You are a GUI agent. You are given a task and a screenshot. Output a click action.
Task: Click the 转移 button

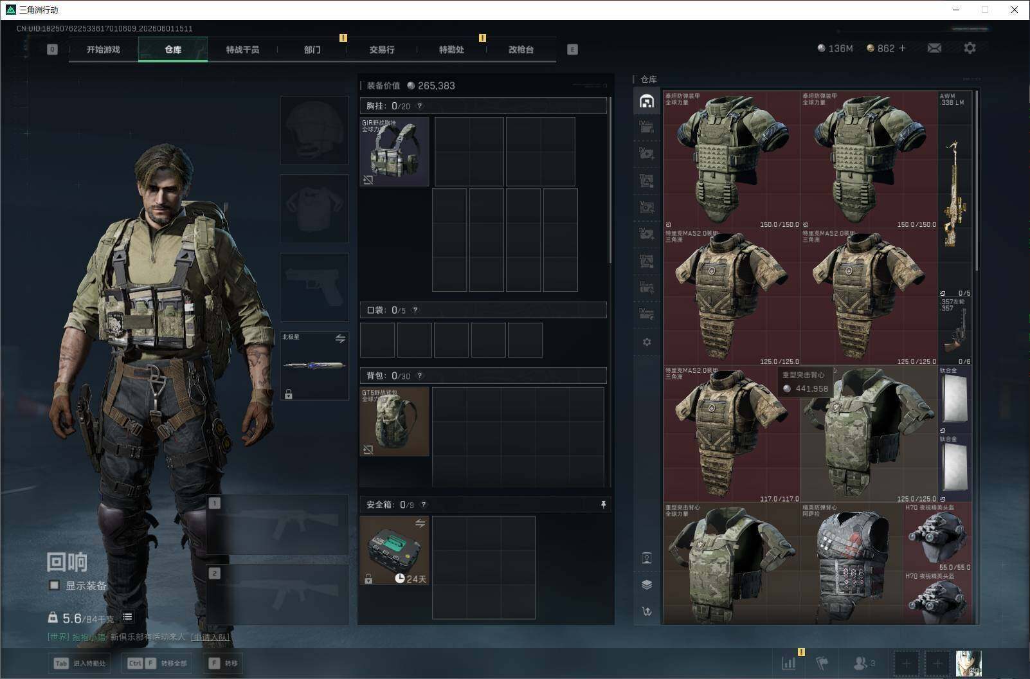pyautogui.click(x=223, y=663)
